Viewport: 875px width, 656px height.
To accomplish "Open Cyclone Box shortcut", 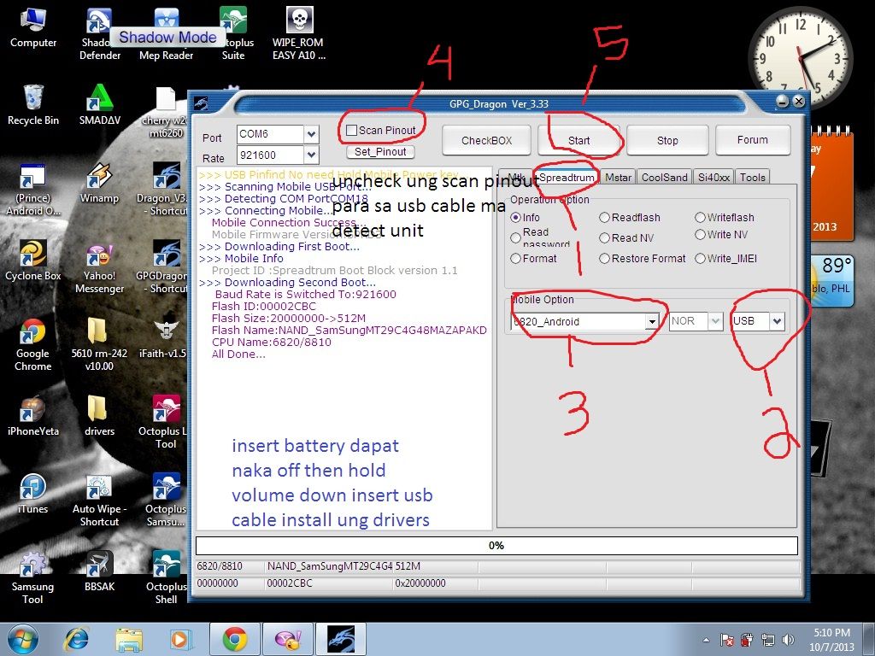I will click(x=33, y=261).
